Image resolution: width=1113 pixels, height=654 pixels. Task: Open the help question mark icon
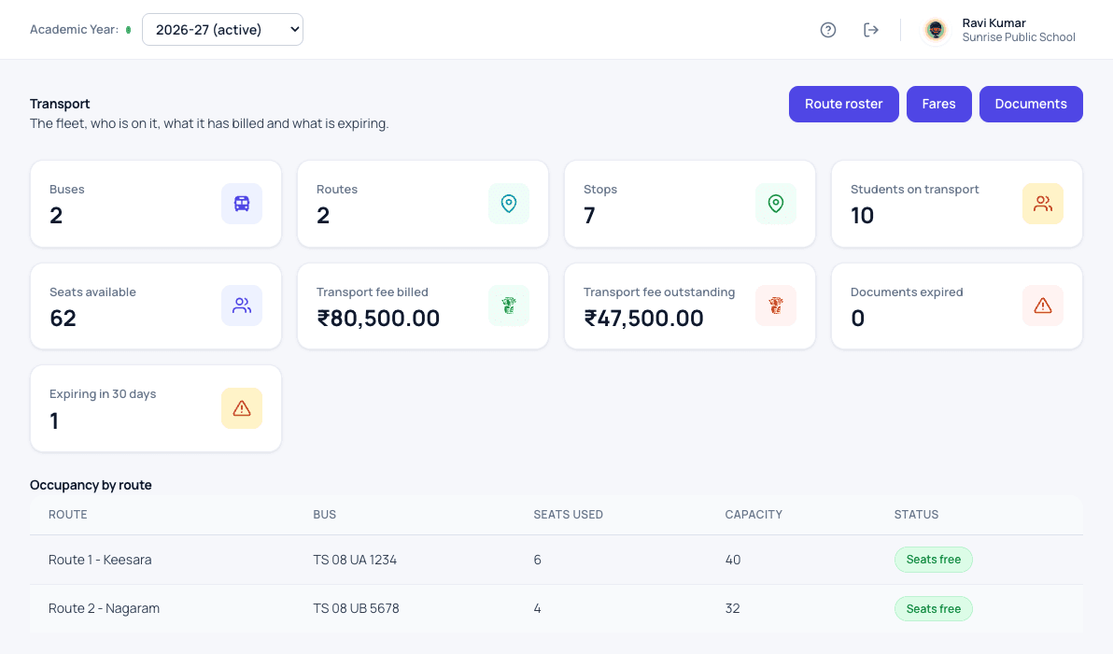[x=827, y=30]
